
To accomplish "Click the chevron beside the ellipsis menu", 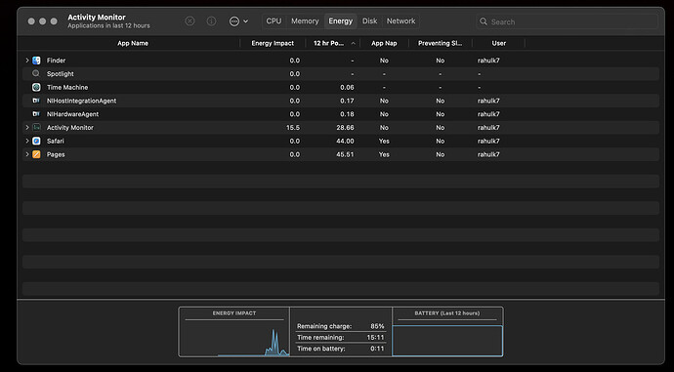I will 245,21.
